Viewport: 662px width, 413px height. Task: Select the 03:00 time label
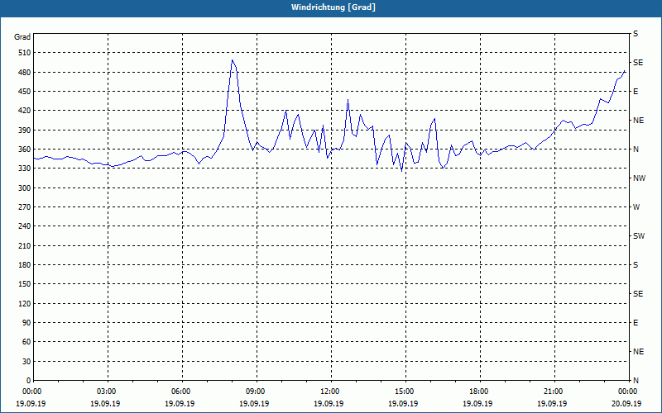tap(107, 392)
